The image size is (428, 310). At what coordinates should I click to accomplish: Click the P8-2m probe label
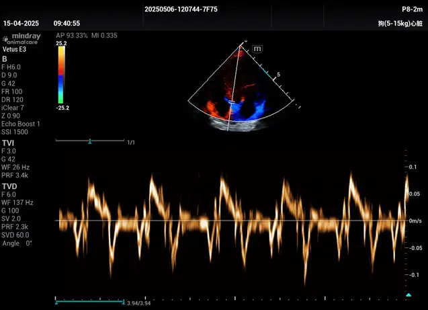click(x=411, y=9)
